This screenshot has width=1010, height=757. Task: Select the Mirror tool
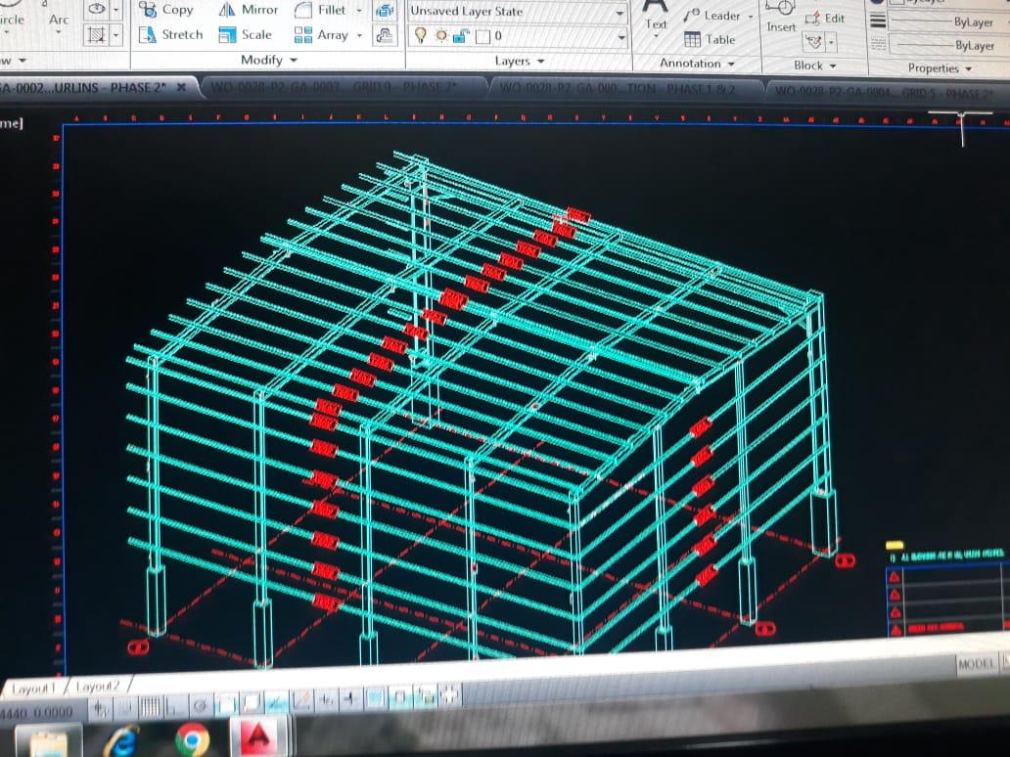click(249, 10)
